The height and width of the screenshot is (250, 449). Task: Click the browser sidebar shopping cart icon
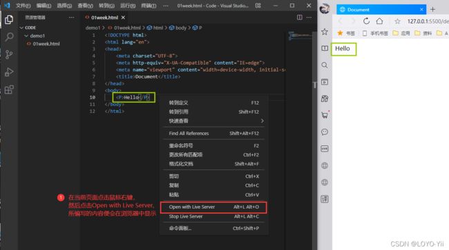click(325, 115)
